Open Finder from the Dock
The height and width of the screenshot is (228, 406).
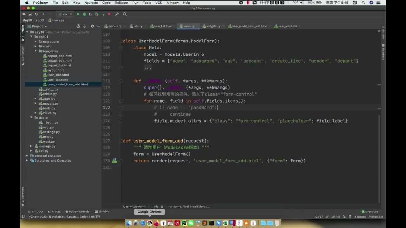tap(129, 223)
